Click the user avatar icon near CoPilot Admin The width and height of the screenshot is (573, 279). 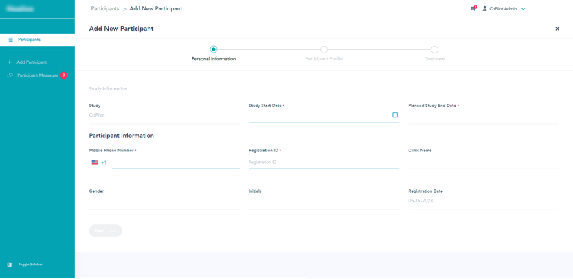point(484,9)
